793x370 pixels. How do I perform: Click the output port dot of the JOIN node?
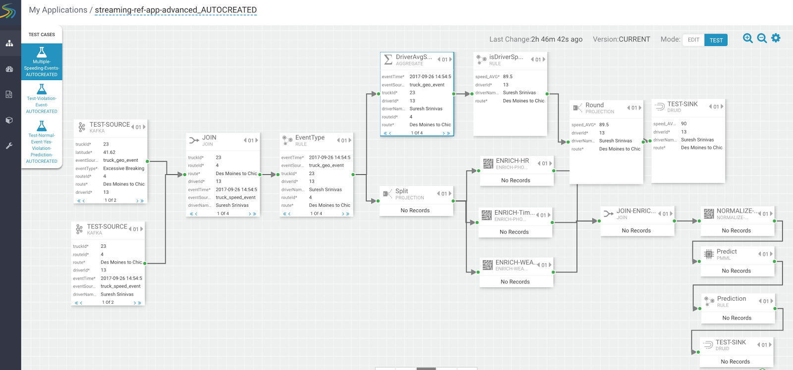[x=260, y=175]
